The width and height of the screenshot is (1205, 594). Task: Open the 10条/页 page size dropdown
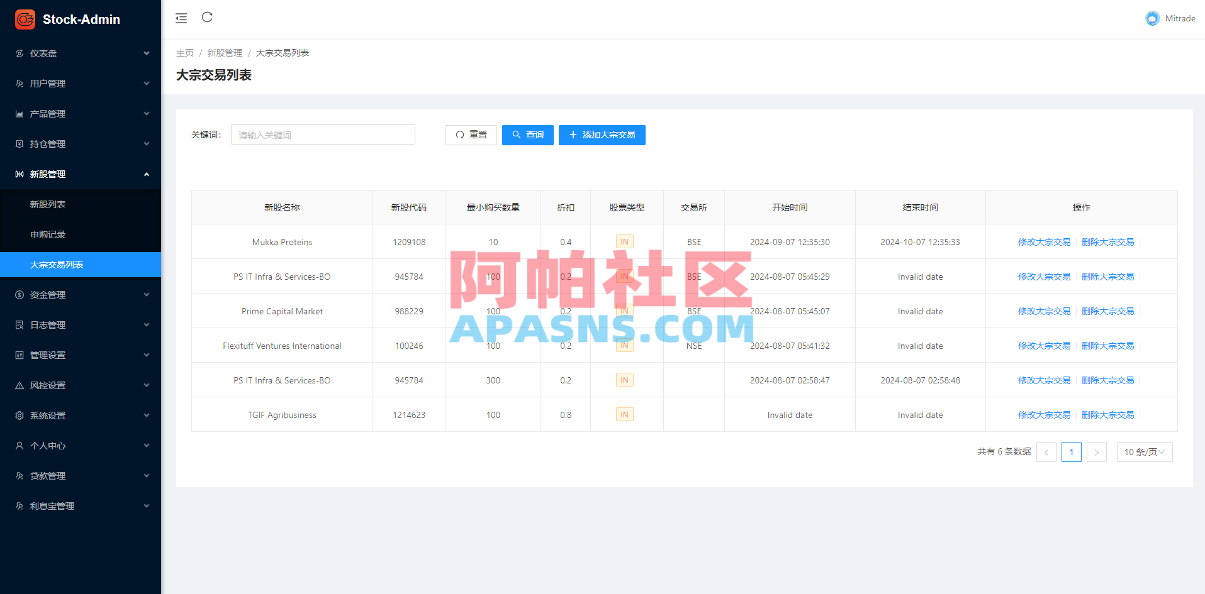tap(1144, 451)
